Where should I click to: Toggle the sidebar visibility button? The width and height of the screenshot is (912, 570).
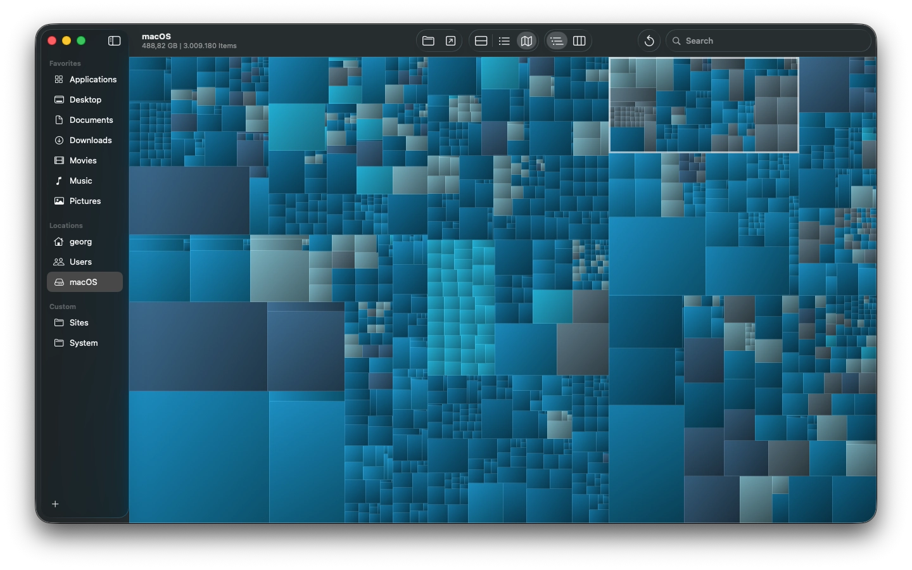114,41
